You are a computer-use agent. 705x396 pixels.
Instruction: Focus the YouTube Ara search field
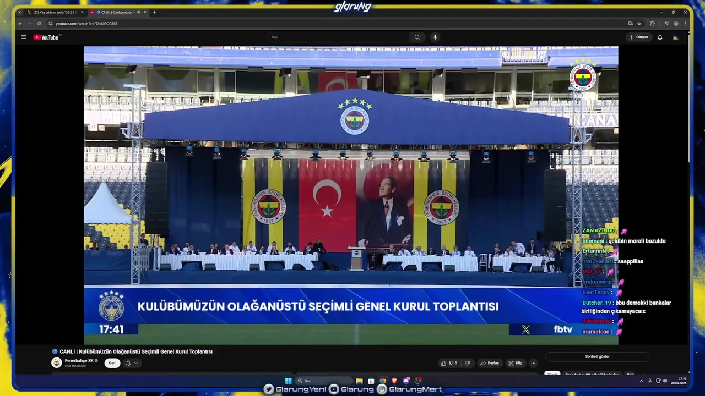point(339,37)
